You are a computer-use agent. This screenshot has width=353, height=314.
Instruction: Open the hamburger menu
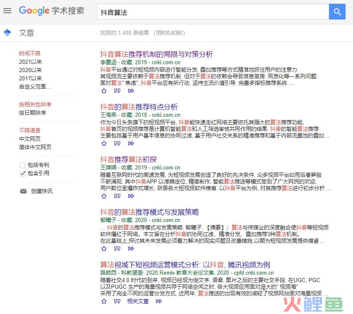pyautogui.click(x=7, y=11)
